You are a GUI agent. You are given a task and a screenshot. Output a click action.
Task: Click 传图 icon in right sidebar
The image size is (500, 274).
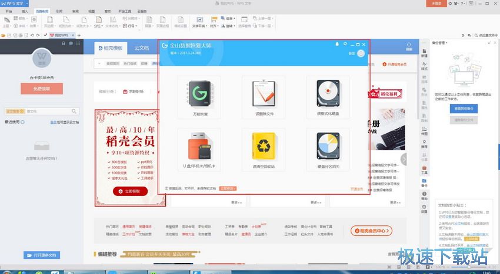tap(424, 131)
